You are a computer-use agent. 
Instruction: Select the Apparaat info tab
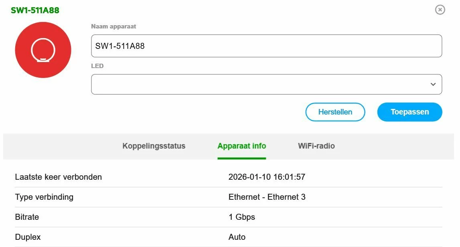click(x=241, y=146)
